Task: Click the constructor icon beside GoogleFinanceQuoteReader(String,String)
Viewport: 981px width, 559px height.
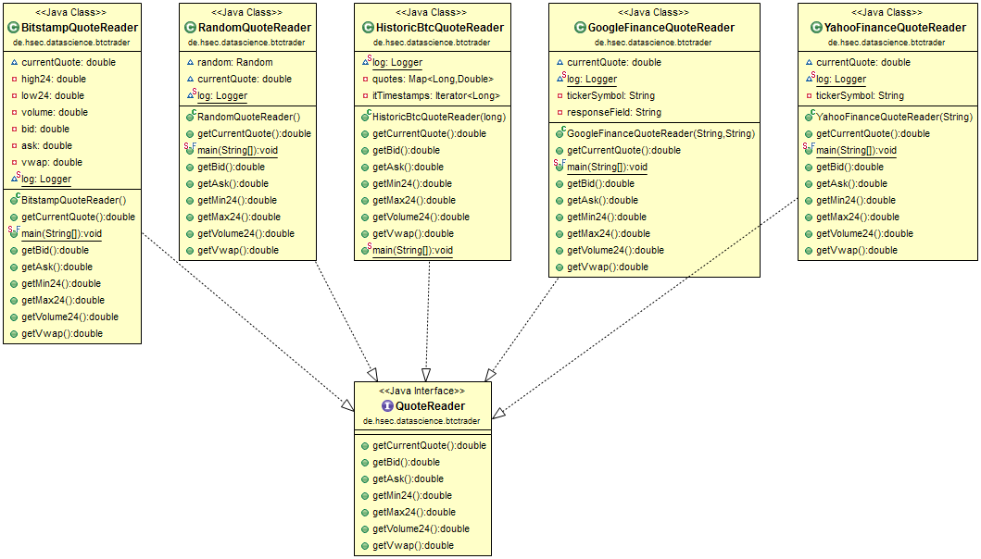Action: click(x=560, y=133)
